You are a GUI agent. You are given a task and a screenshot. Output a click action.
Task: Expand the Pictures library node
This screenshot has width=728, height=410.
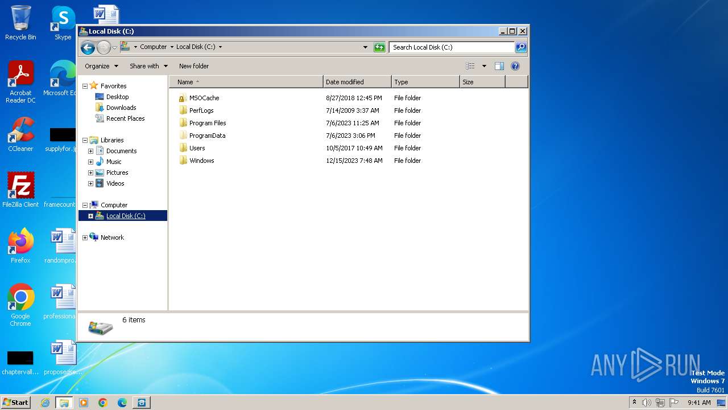coord(90,173)
